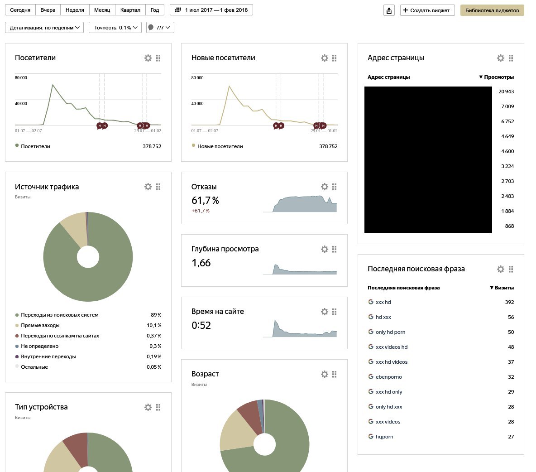536x472 pixels.
Task: Select the Квартал period tab
Action: point(130,10)
